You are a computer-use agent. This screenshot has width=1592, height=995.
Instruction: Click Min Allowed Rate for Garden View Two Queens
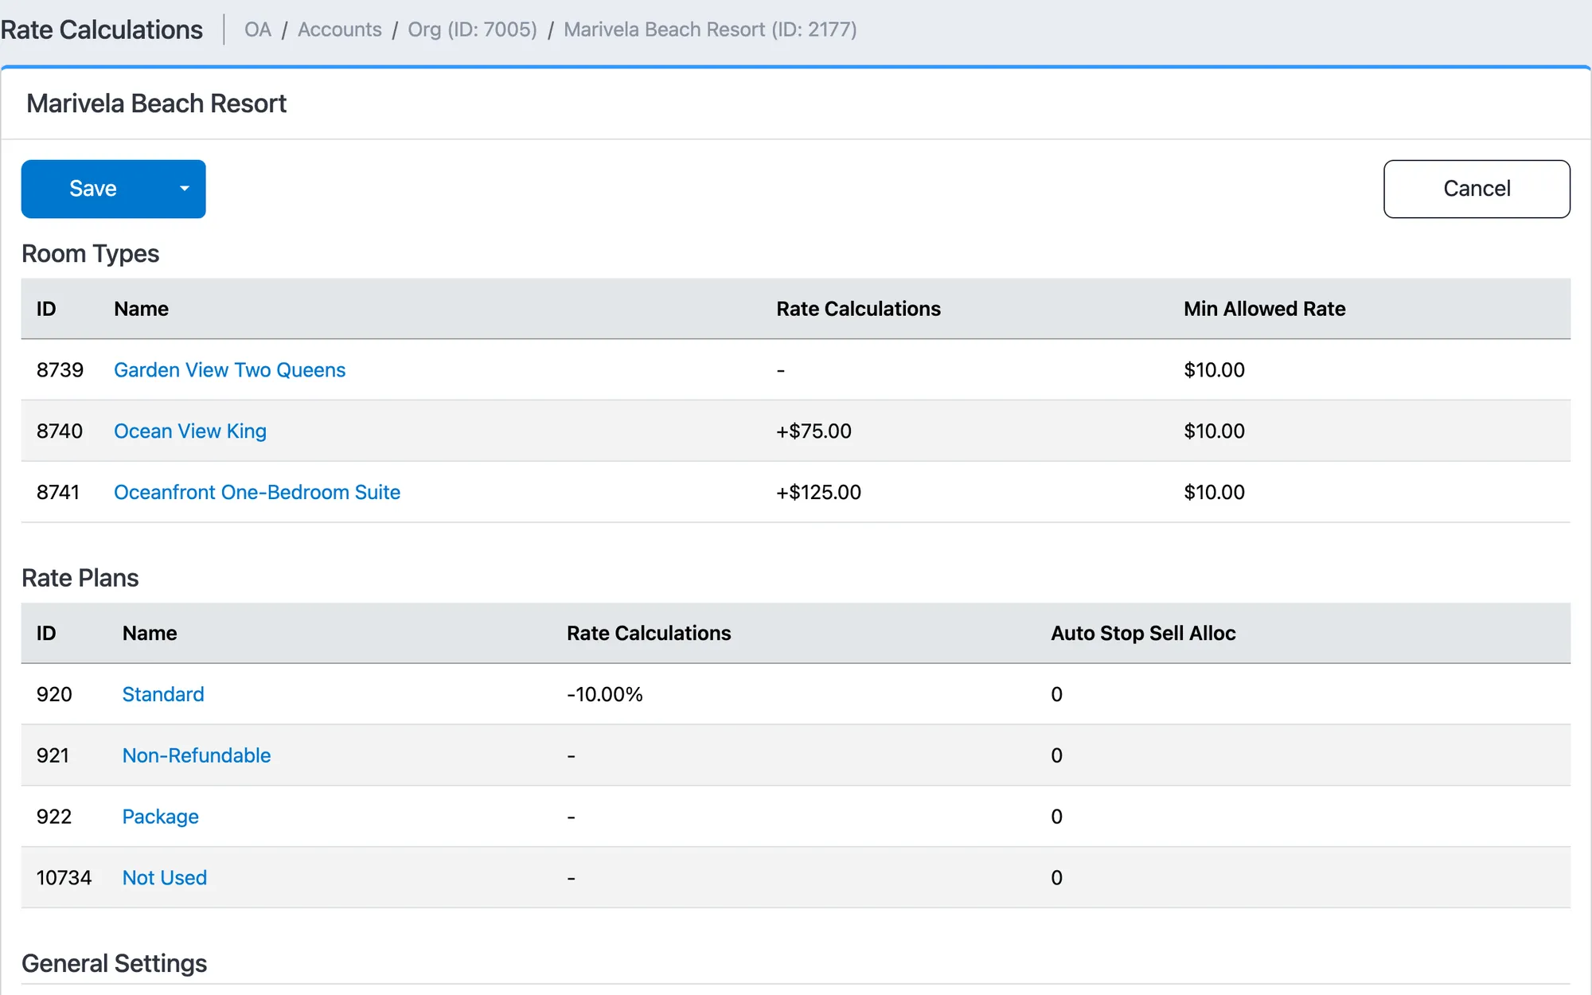click(1214, 370)
